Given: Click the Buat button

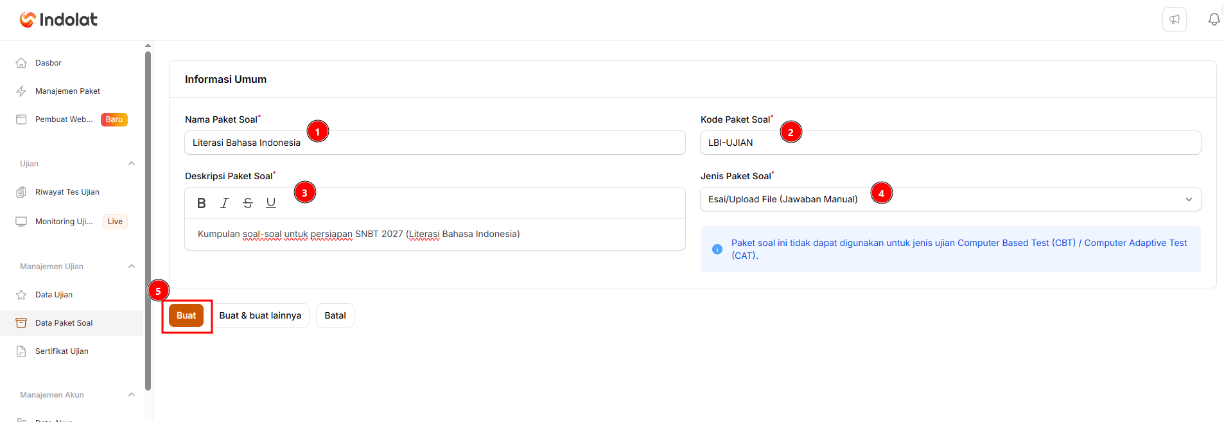Looking at the screenshot, I should point(186,315).
